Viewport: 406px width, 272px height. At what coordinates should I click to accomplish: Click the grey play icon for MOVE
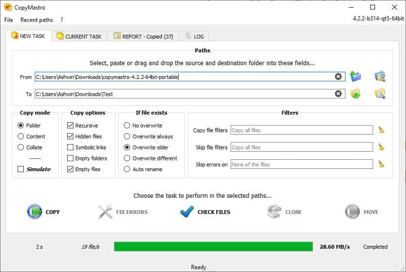[353, 212]
